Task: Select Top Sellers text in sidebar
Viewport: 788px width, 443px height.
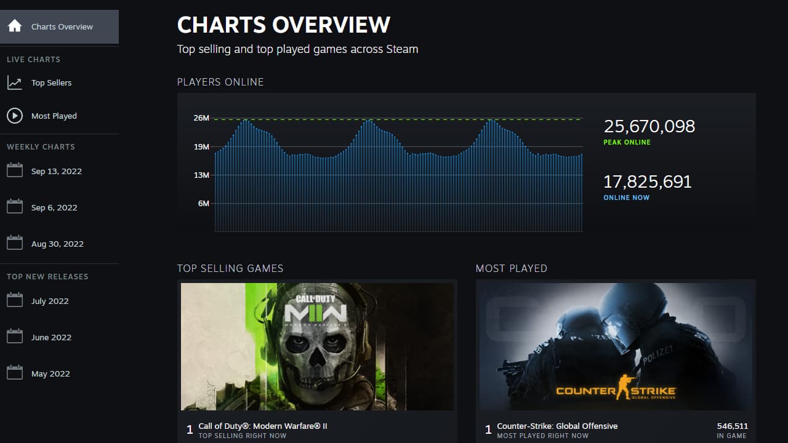Action: [x=51, y=82]
